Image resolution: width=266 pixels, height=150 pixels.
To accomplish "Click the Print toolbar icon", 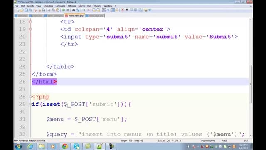I will 44,10.
